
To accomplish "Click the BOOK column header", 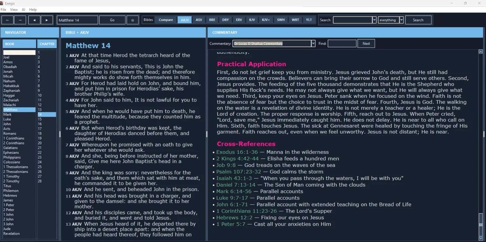I will tap(19, 44).
